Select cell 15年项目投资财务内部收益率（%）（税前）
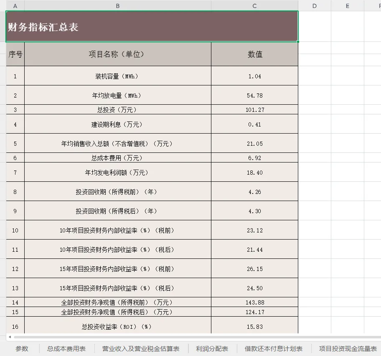 [x=118, y=268]
